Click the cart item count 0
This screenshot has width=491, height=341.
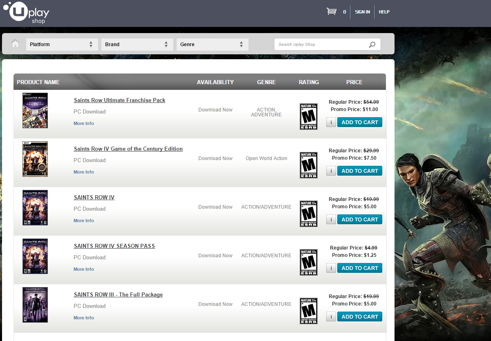(345, 12)
